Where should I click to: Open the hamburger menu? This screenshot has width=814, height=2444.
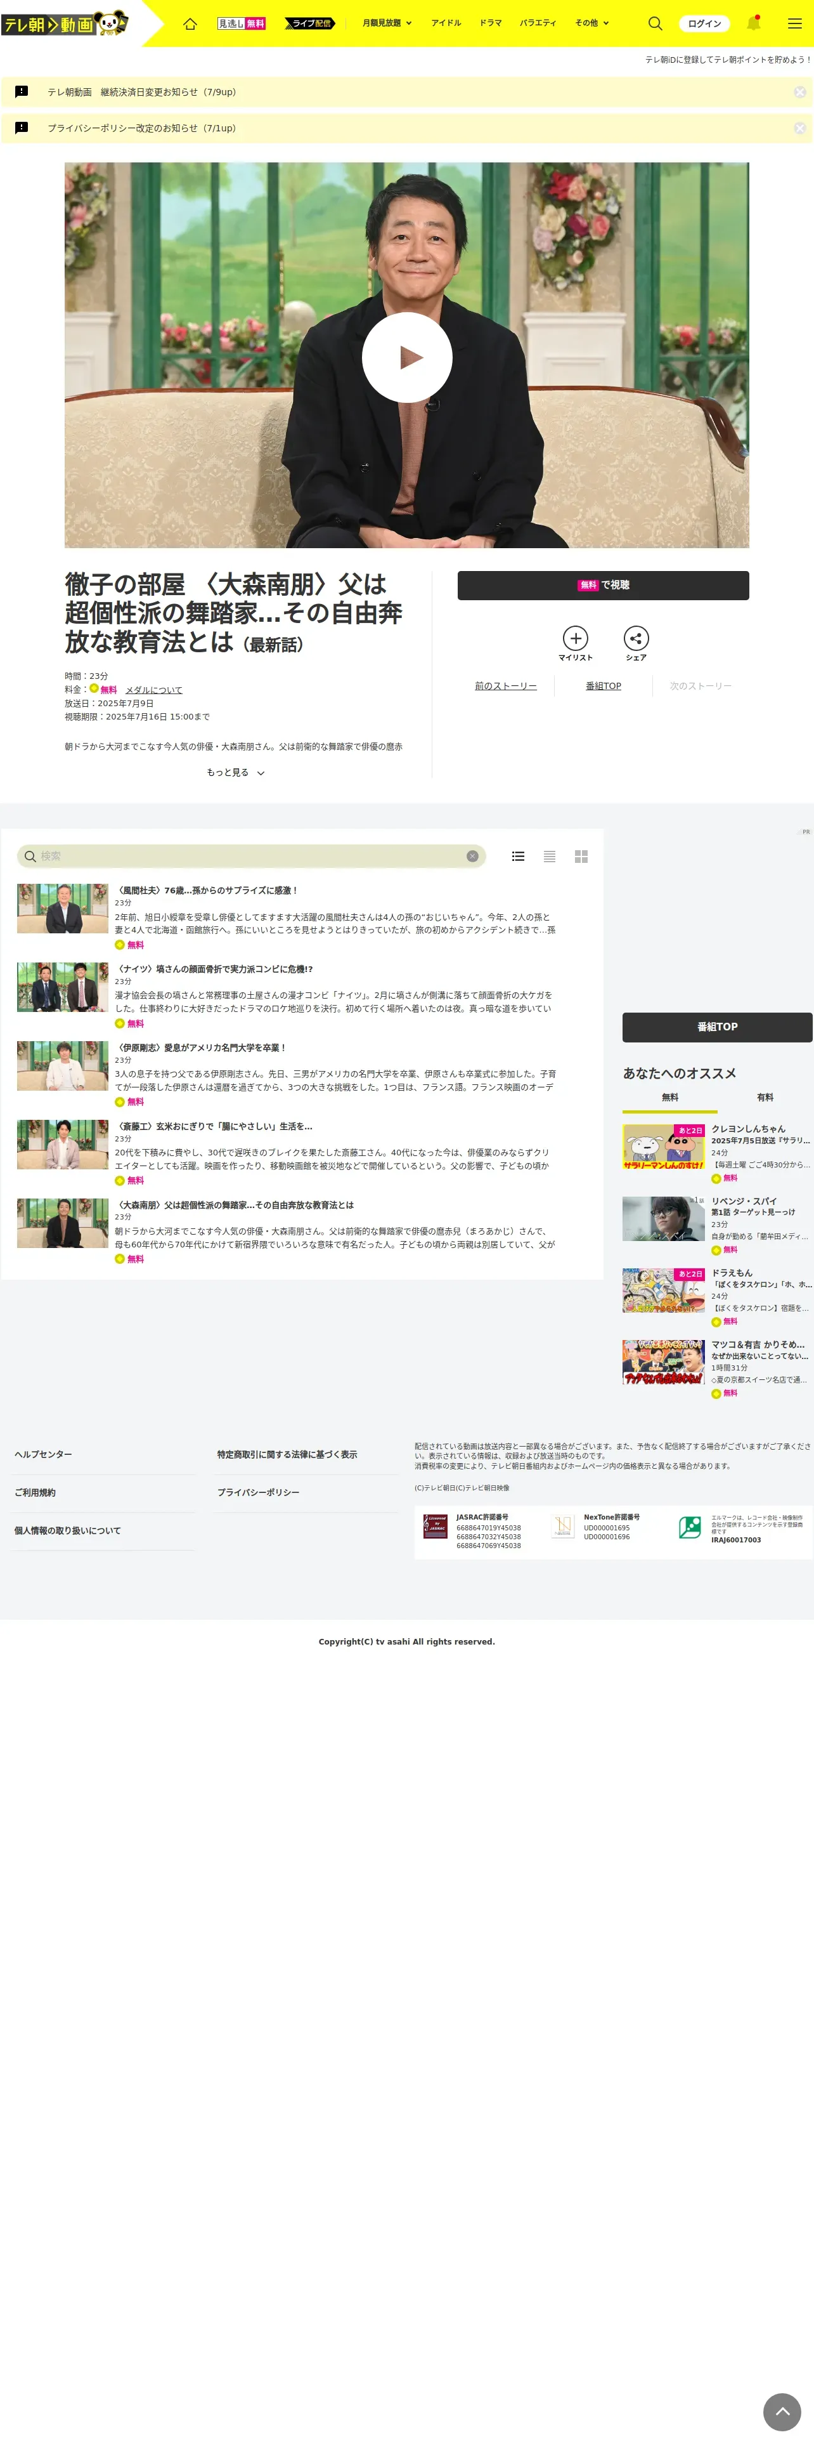click(x=795, y=23)
